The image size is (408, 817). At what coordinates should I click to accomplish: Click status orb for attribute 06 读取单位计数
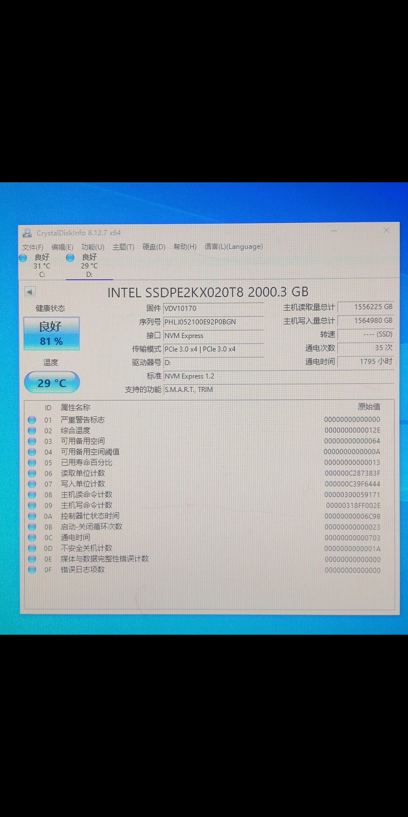[x=32, y=473]
